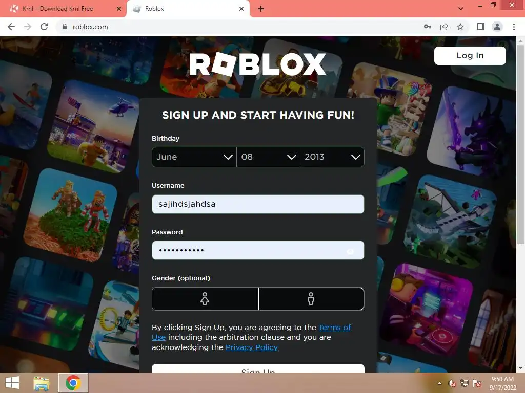Viewport: 525px width, 393px height.
Task: Open the Chrome three-dot menu
Action: (x=514, y=27)
